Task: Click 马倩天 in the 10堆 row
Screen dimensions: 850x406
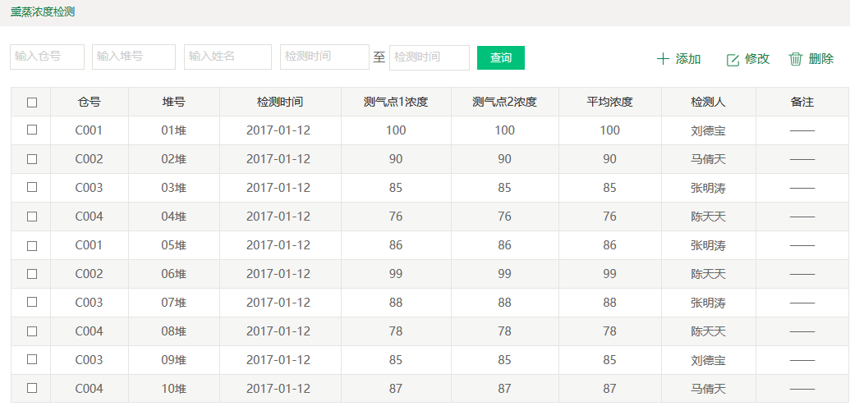Action: tap(708, 389)
